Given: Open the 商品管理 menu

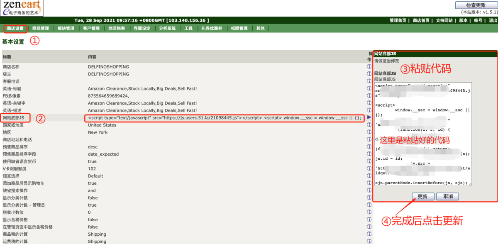Looking at the screenshot, I should coord(41,29).
